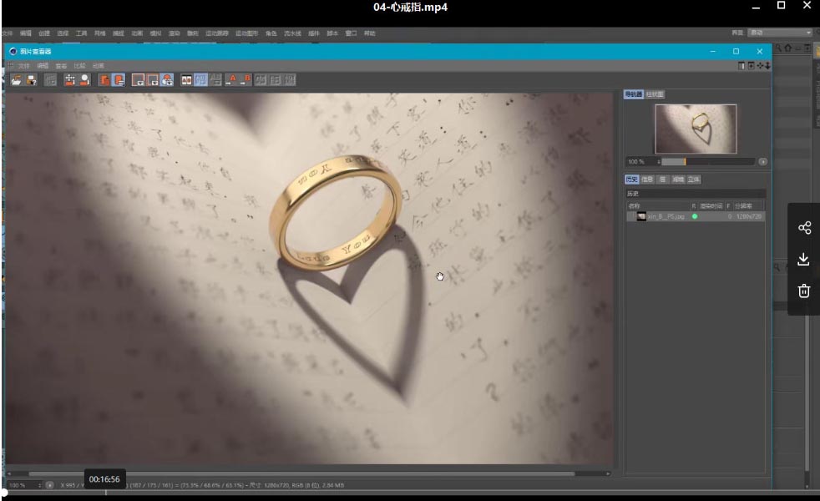Viewport: 820px width, 501px height.
Task: Click the last greyed-out Picture Viewer toolbar icon
Action: coord(291,80)
